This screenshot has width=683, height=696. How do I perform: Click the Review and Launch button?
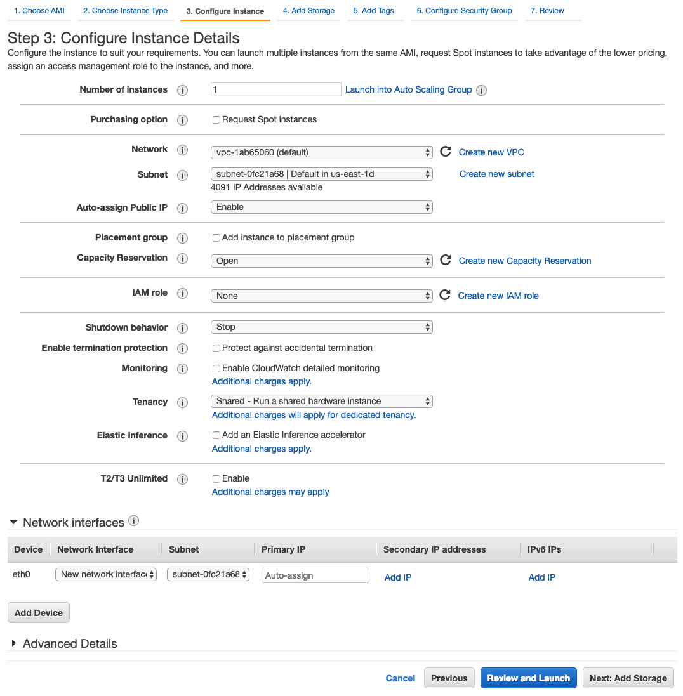tap(528, 678)
